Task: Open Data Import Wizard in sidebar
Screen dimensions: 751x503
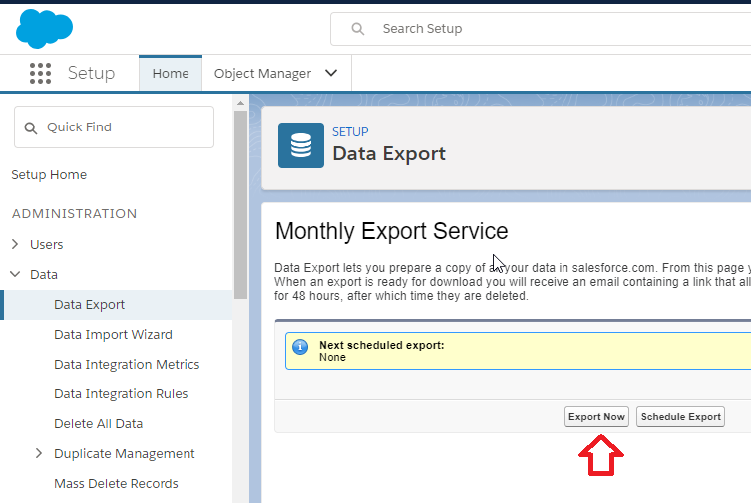Action: click(x=113, y=334)
